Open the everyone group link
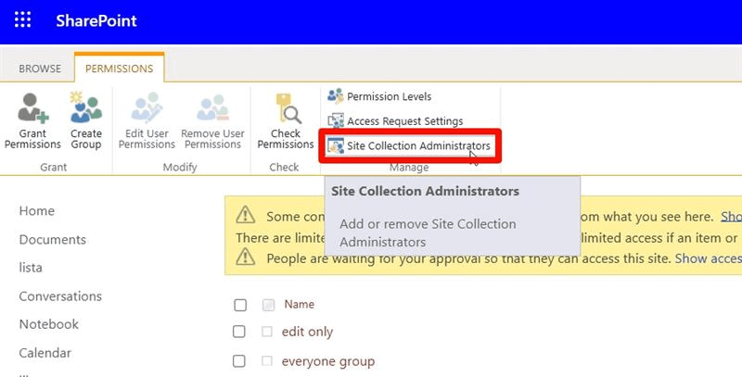Screen dimensions: 742x377 [328, 361]
